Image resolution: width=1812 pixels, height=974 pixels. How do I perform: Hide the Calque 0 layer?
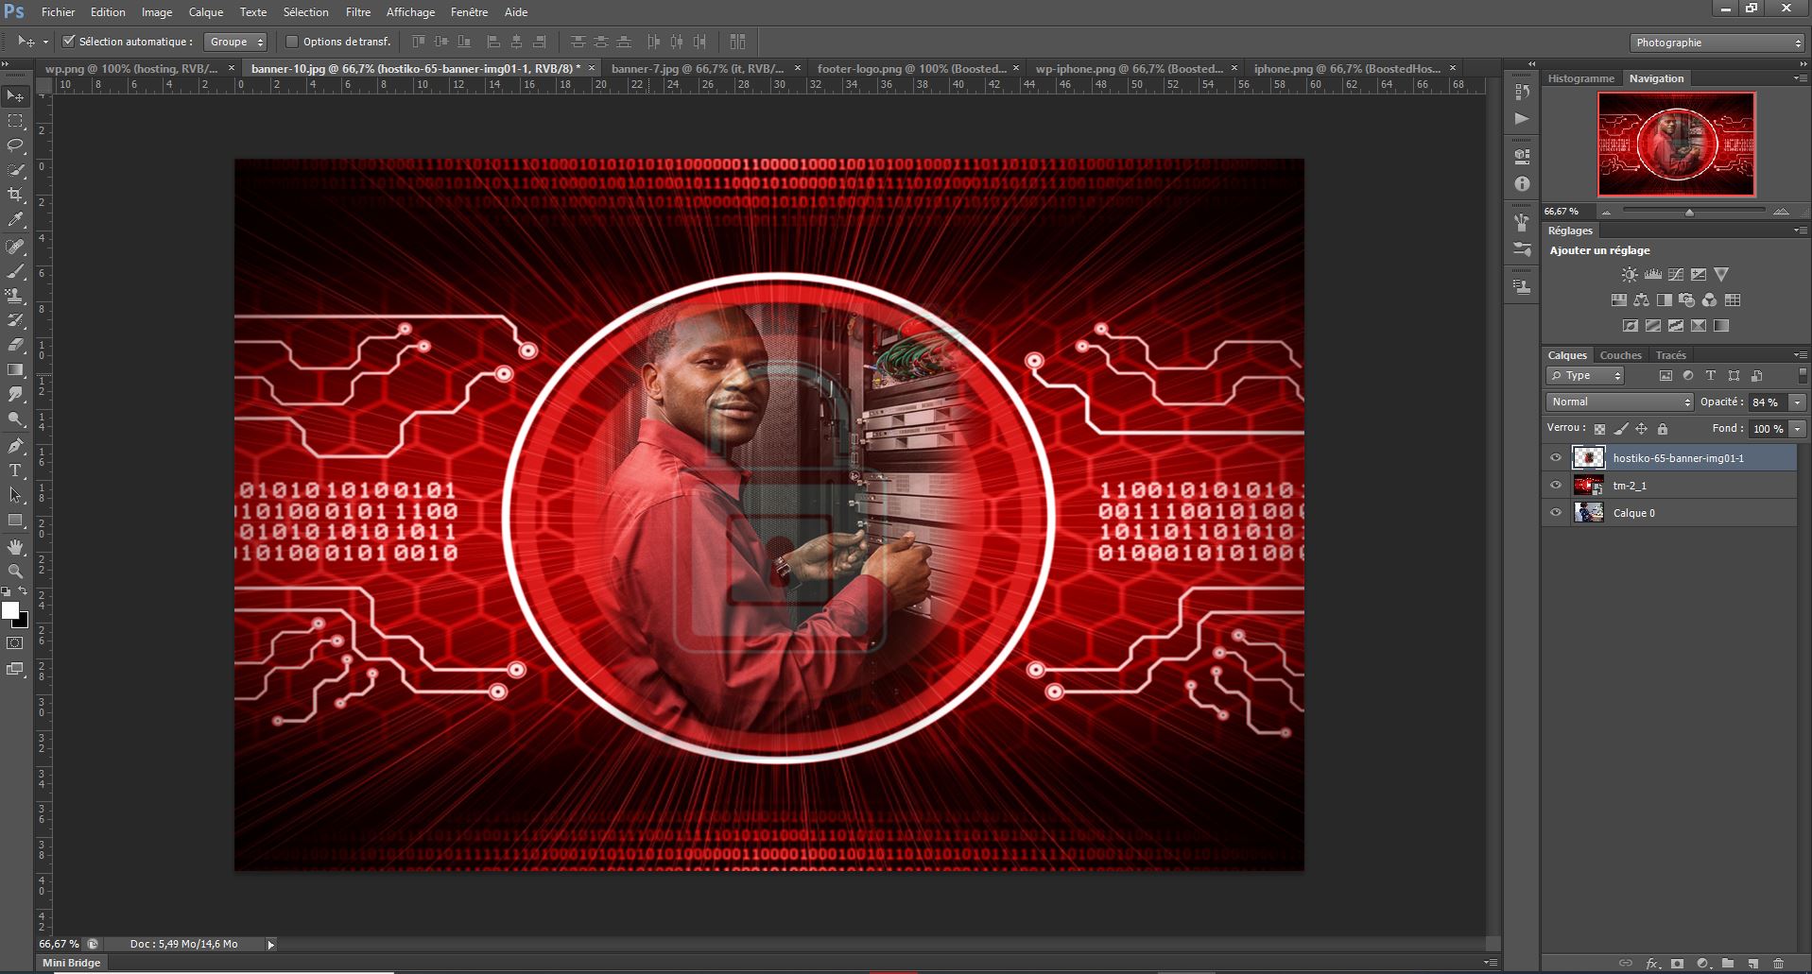1556,513
